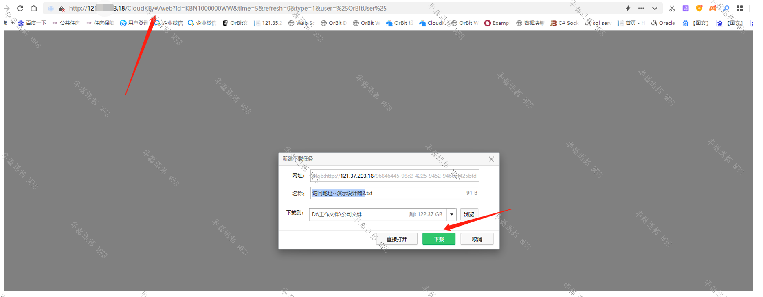Open the Web Sc bookmark
Screen dimensions: 763x297
tap(301, 23)
